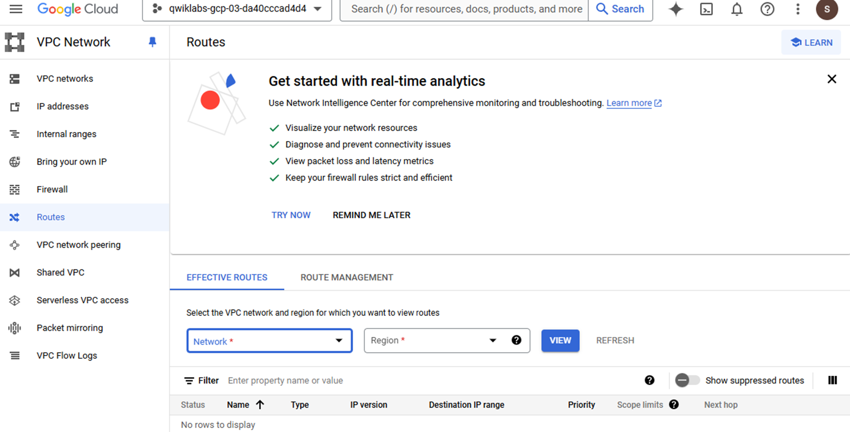Open the project selector qwiklabs-gcp-03 dropdown

point(237,9)
